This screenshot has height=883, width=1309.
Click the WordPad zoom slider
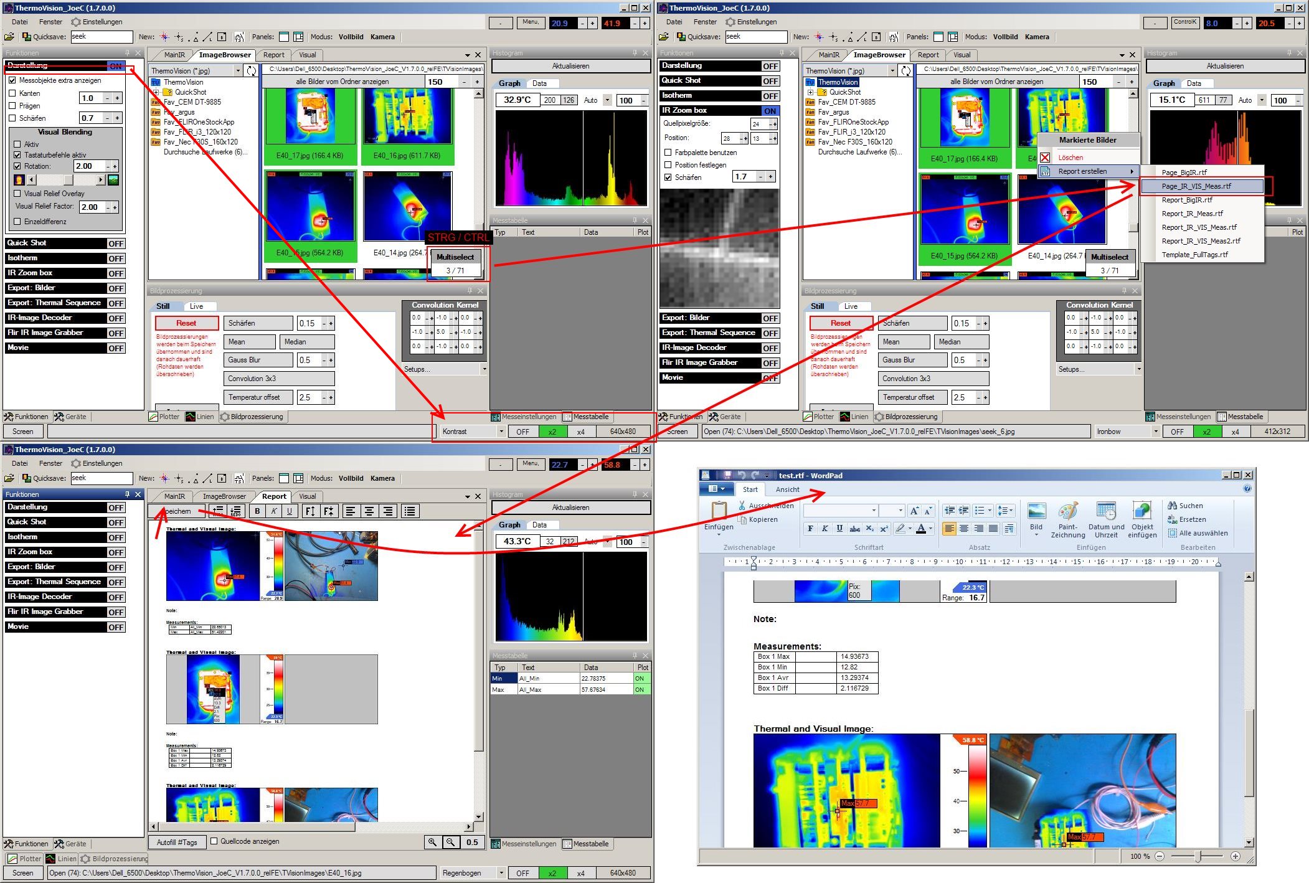pos(1198,856)
